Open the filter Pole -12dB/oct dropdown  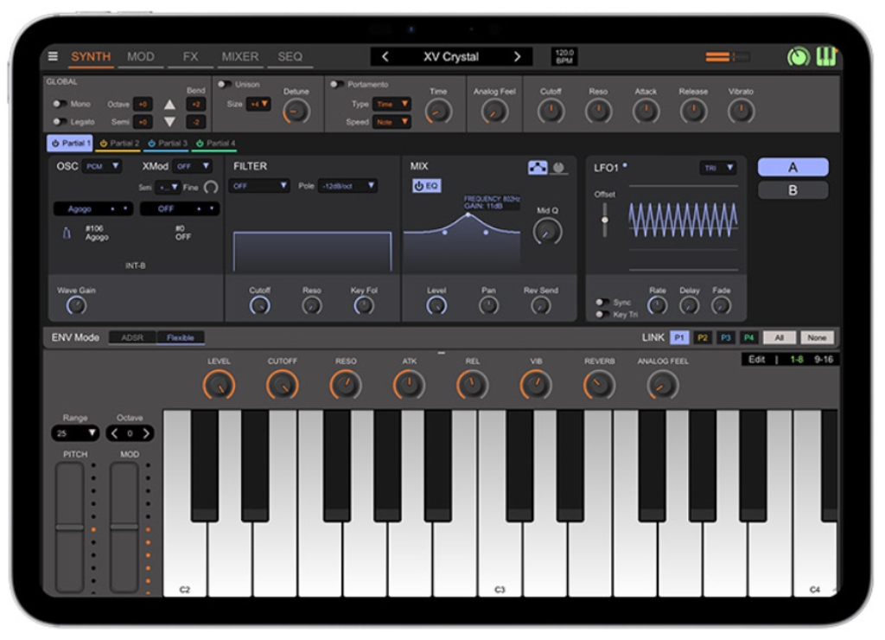(x=347, y=186)
